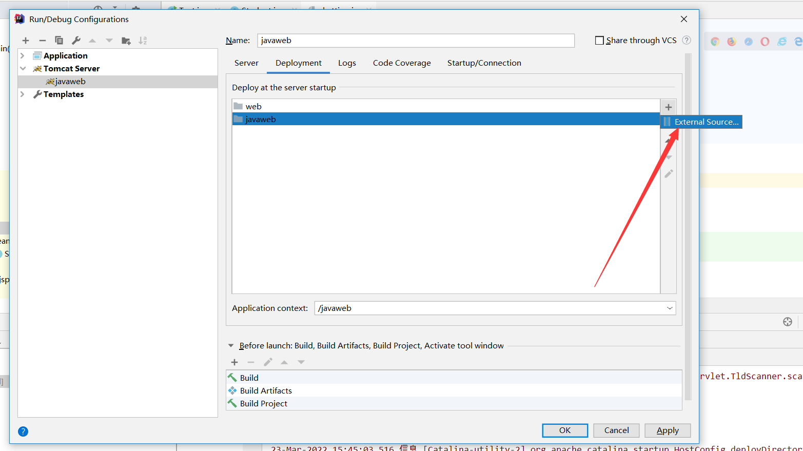Select Templates in configuration tree

(63, 94)
